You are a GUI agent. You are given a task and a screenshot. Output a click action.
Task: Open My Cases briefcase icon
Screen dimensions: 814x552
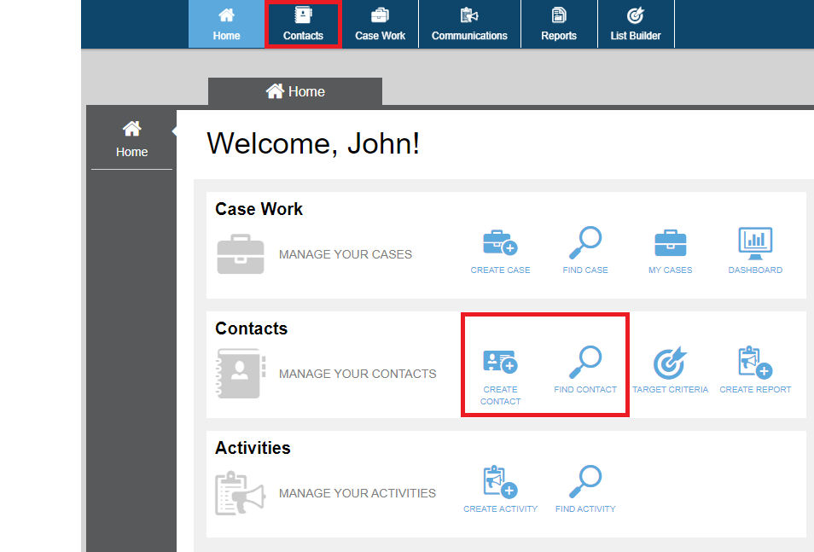[670, 243]
